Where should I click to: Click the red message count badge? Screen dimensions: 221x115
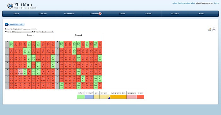(100, 13)
